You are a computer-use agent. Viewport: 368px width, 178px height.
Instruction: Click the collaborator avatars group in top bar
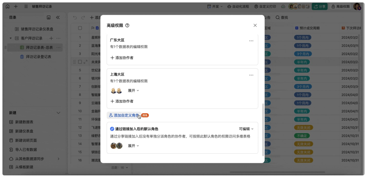[x=299, y=6]
